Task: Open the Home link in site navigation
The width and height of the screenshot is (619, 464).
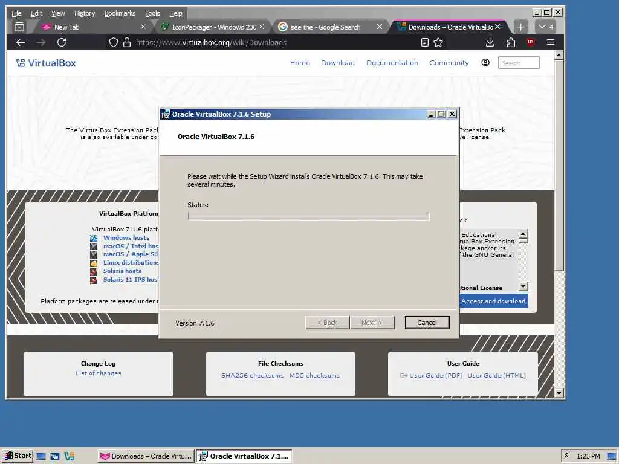Action: [x=300, y=63]
